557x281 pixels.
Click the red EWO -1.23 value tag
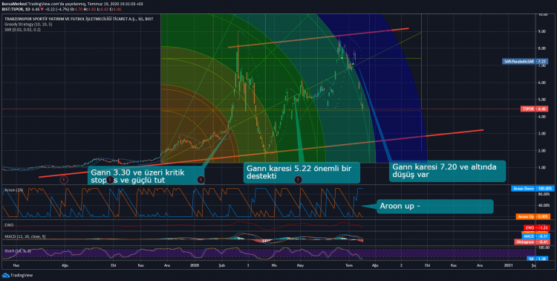tap(536, 227)
